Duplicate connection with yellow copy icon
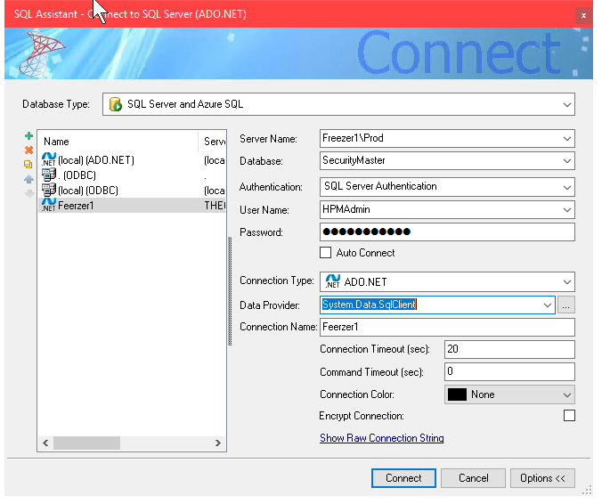 tap(28, 164)
